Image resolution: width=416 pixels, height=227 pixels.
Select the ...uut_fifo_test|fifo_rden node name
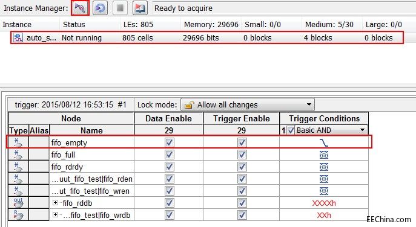[x=92, y=179]
